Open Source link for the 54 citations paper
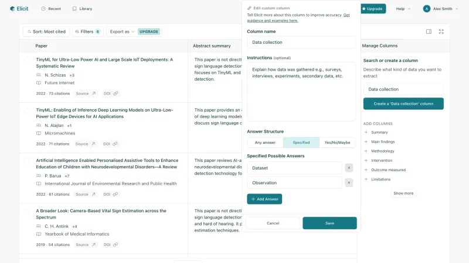The height and width of the screenshot is (263, 469). 86,244
